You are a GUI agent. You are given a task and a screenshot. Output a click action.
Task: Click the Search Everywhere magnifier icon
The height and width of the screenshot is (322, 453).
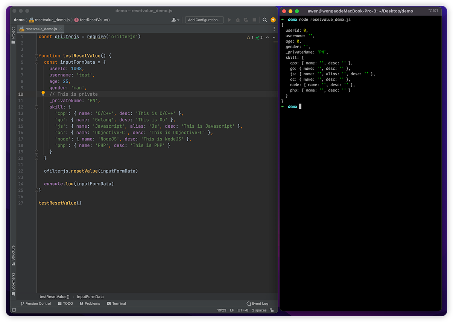(265, 20)
